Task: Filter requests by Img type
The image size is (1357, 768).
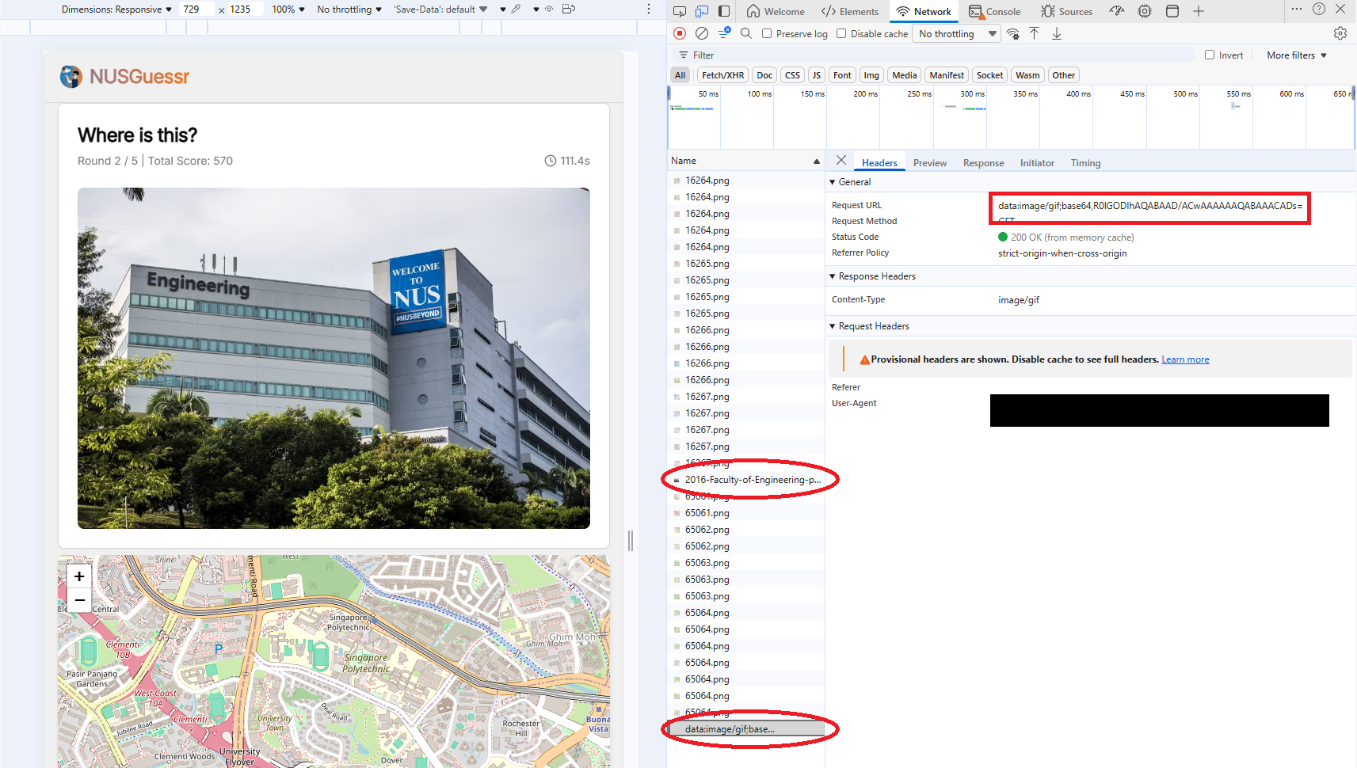Action: 871,74
